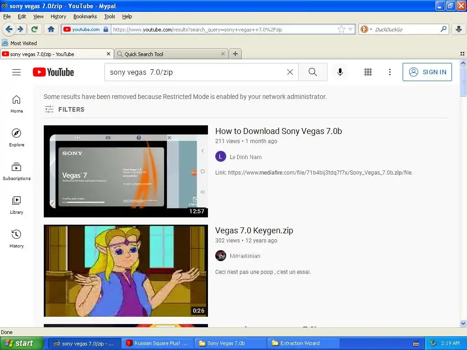Viewport: 467px width, 350px height.
Task: Open the Tools menu
Action: [109, 16]
